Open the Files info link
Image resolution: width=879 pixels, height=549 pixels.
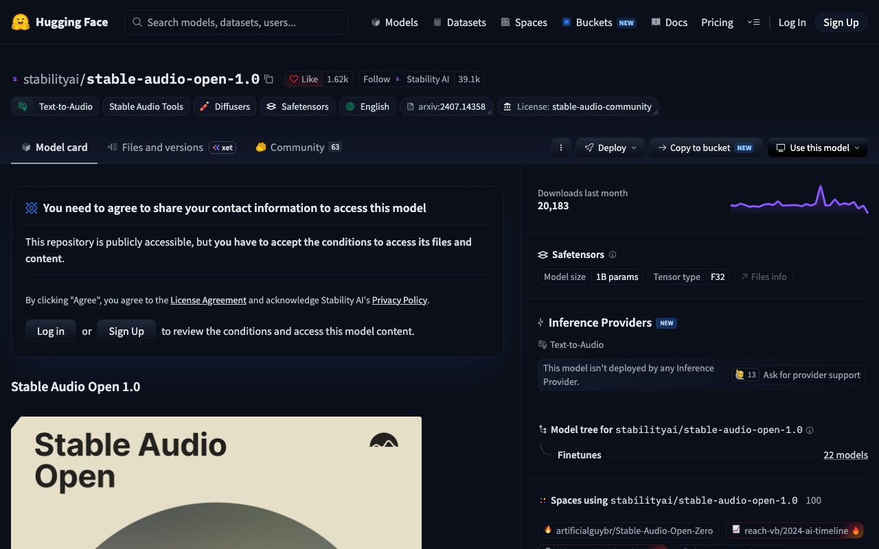tap(763, 277)
